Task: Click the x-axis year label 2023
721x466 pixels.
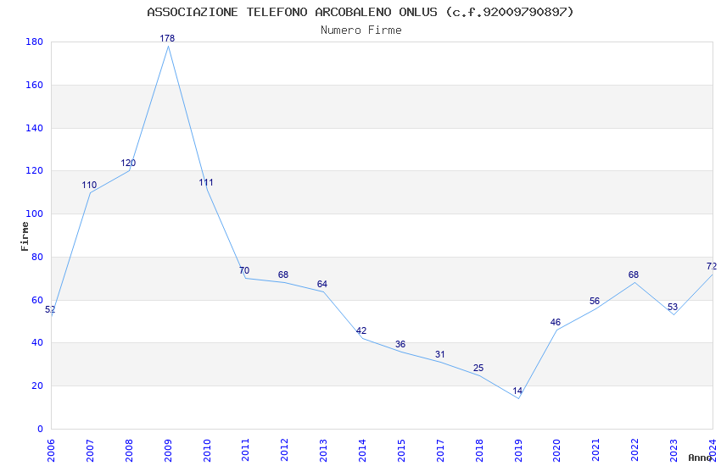Action: coord(673,450)
